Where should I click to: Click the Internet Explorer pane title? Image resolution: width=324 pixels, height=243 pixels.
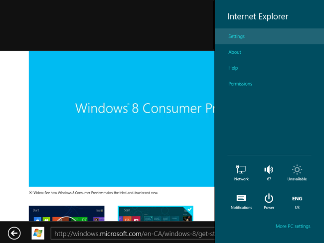pos(258,16)
